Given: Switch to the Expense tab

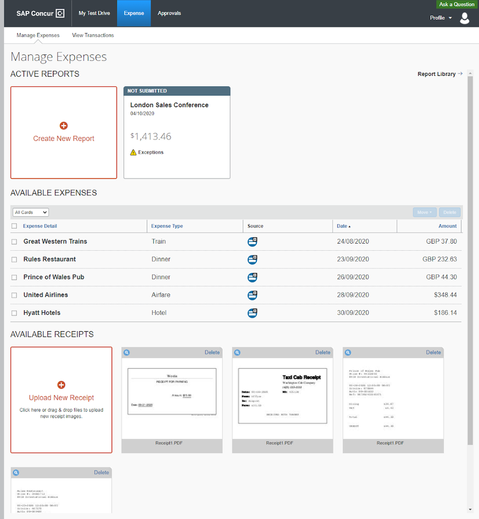Looking at the screenshot, I should click(134, 13).
